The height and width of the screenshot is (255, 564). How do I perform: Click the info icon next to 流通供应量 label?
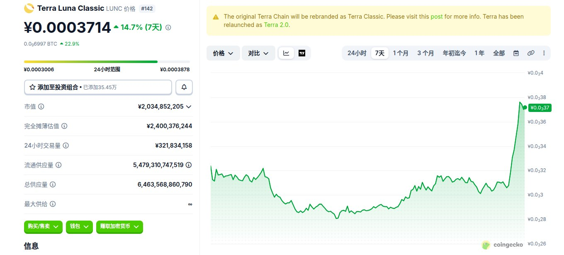pos(58,165)
